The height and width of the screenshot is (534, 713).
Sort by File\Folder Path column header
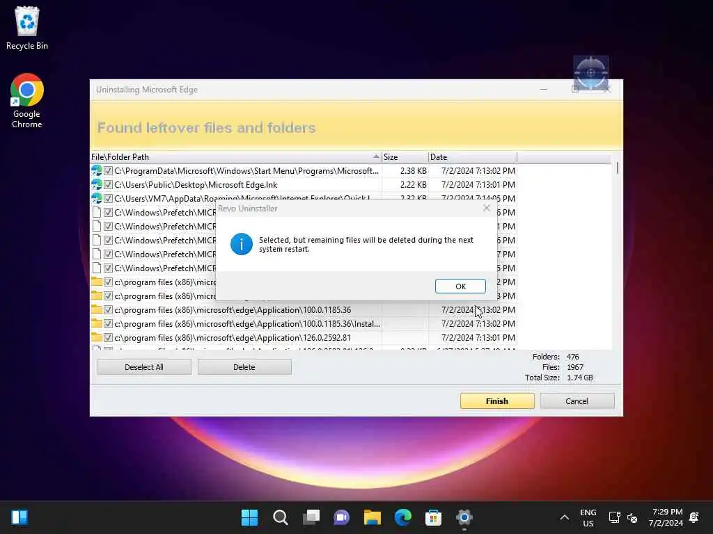[235, 157]
